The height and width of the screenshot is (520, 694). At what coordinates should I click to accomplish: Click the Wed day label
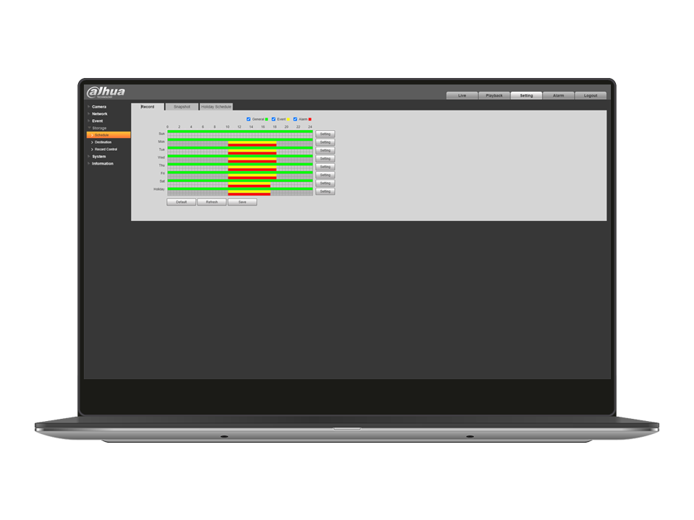pos(161,157)
